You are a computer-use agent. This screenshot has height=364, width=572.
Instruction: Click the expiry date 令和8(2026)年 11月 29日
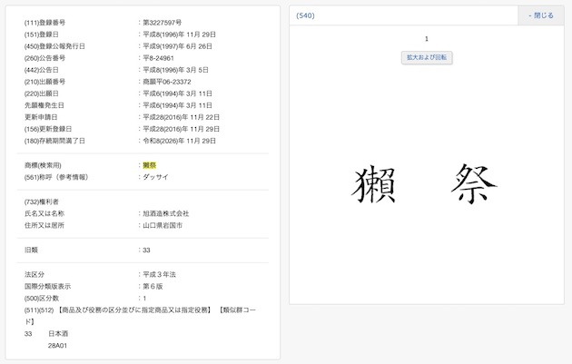tap(179, 141)
